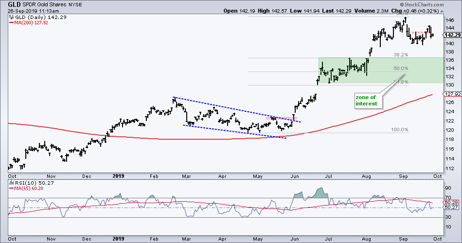This screenshot has width=462, height=243.
Task: Click the 38.2% Fibonacci label
Action: point(401,55)
